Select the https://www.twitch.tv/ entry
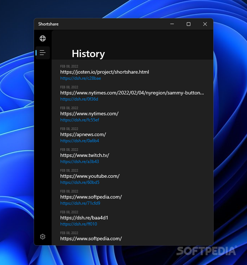Screen dimensions: 247x265 (x=85, y=155)
